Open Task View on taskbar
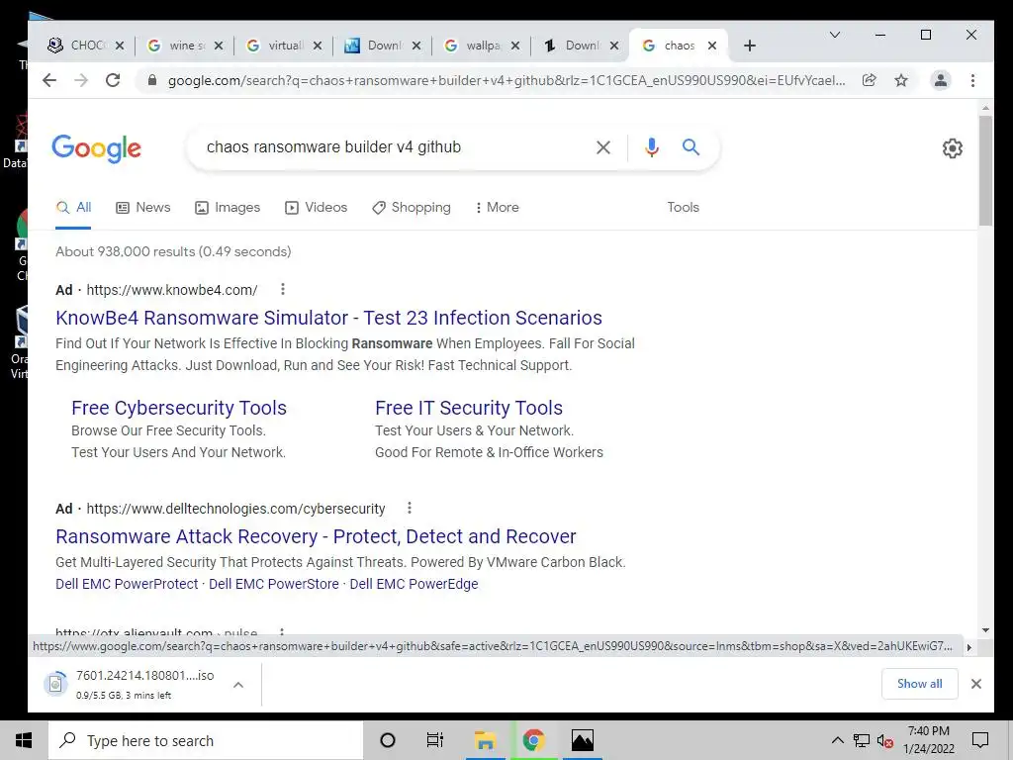The image size is (1013, 760). 435,740
